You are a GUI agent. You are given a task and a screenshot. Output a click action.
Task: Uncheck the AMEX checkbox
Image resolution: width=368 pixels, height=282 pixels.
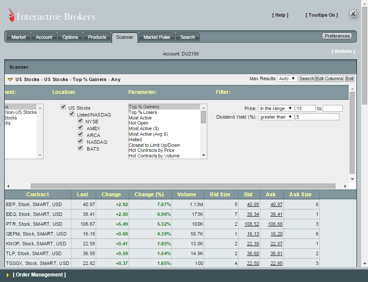(80, 127)
